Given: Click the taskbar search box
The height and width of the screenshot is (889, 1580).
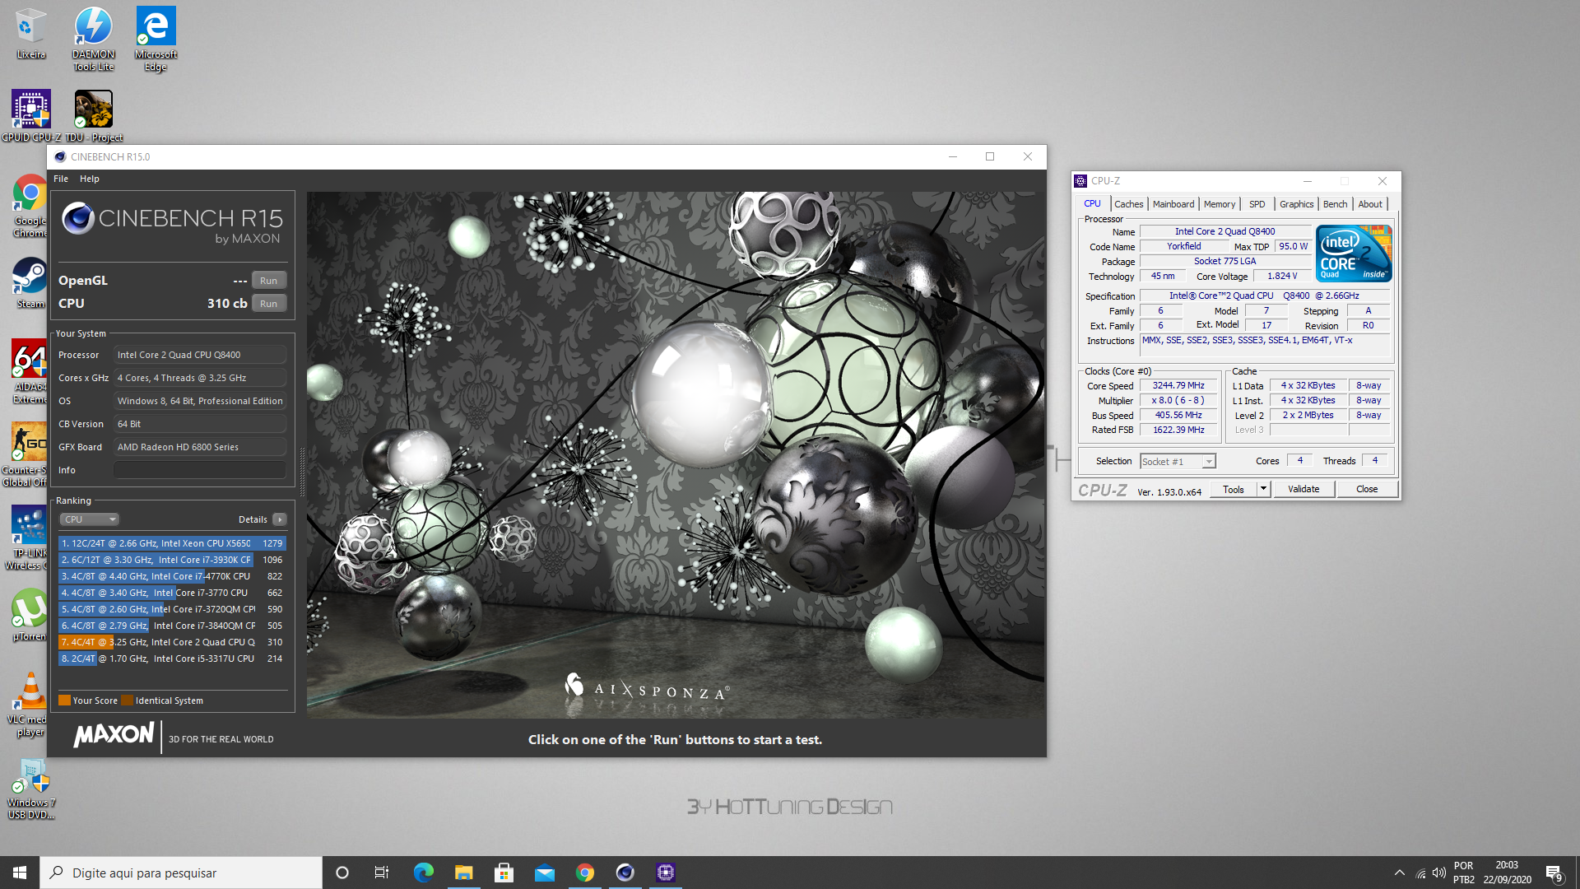Looking at the screenshot, I should 181,873.
